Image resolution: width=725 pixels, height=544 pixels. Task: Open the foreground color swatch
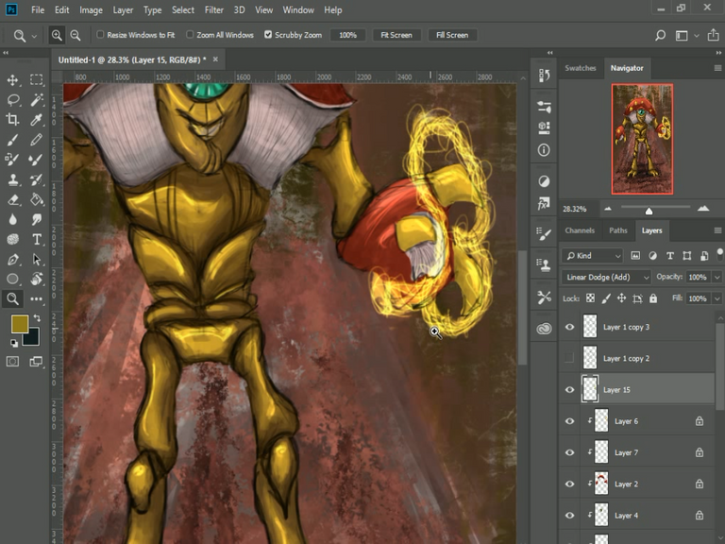20,324
